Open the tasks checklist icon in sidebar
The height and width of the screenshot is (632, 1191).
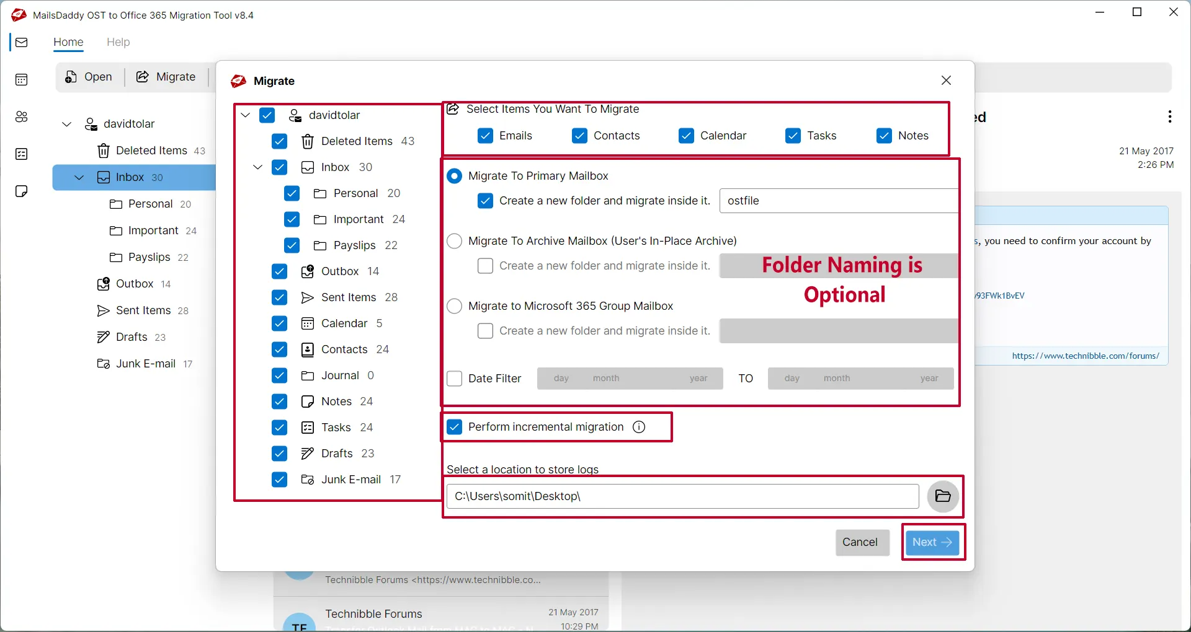tap(22, 154)
